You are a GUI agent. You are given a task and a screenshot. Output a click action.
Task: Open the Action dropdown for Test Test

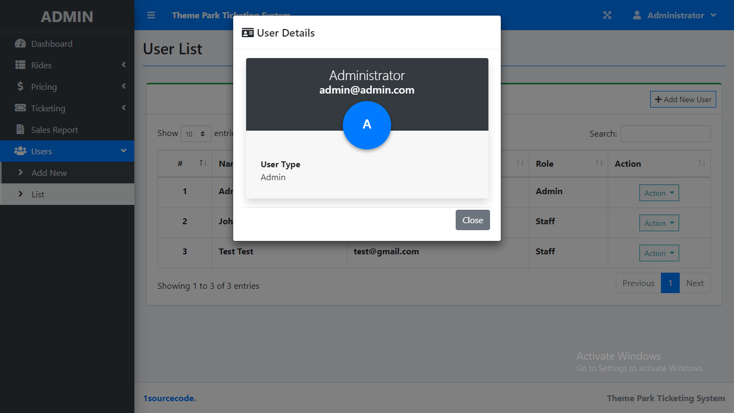coord(659,253)
